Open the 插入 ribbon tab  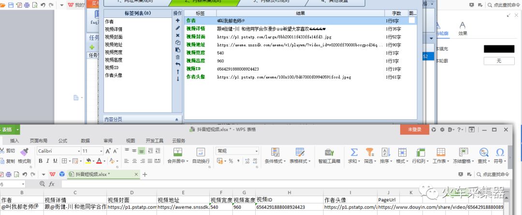14,141
